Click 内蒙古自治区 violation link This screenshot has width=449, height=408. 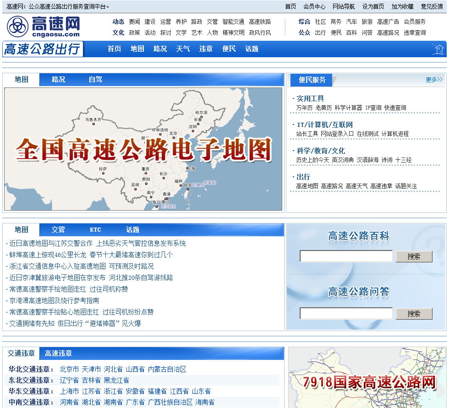tap(167, 370)
